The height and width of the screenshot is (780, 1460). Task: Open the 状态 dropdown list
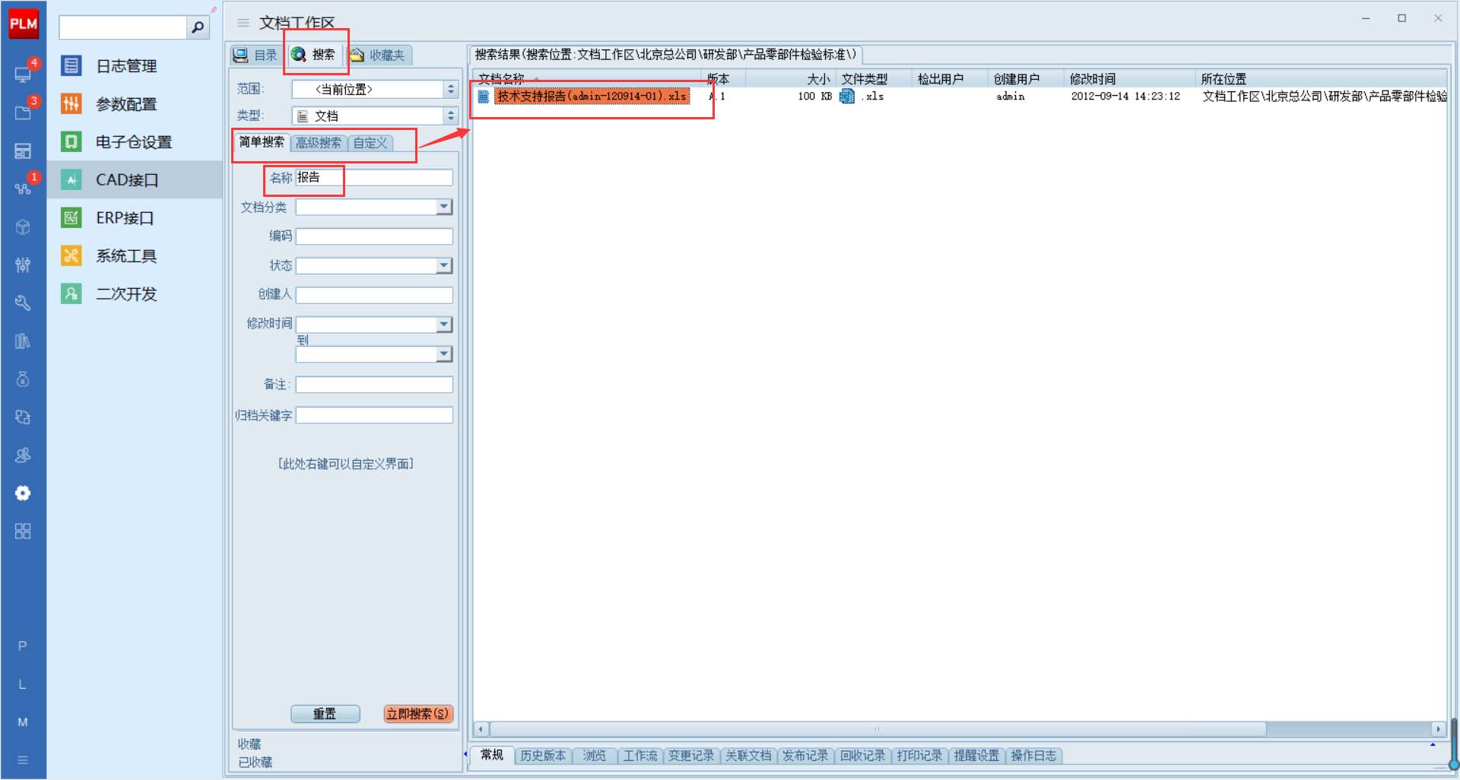click(444, 265)
